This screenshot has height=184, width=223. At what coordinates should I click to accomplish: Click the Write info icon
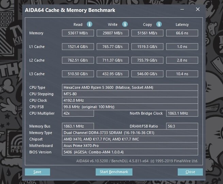point(125,24)
